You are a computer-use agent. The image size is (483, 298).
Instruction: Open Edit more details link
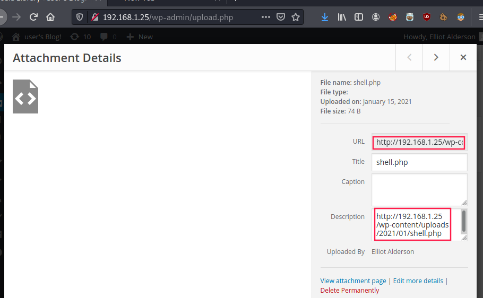(418, 281)
